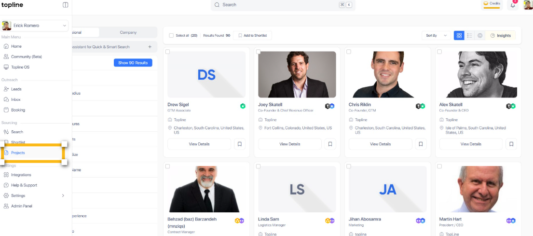Click Joey Skatell's profile photo
Viewport: 533px width, 236px height.
point(297,74)
